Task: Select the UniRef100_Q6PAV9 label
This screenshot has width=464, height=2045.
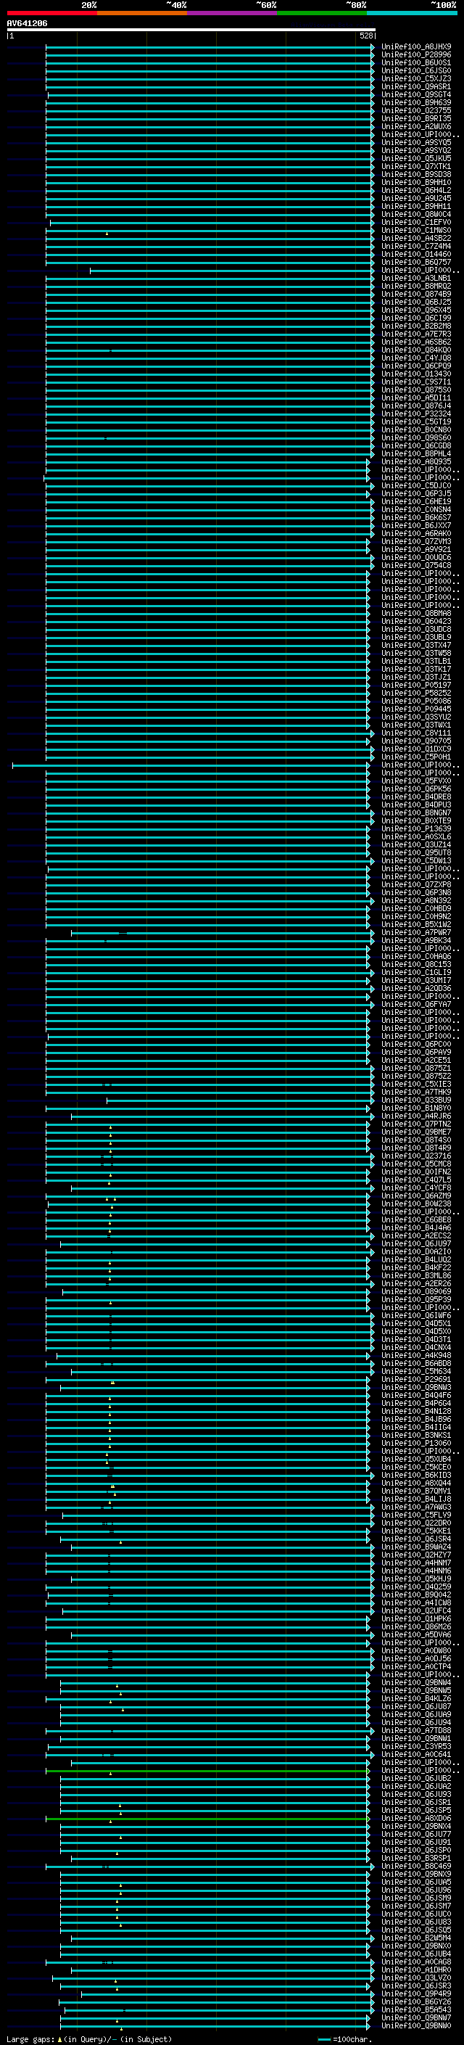Action: [416, 1053]
